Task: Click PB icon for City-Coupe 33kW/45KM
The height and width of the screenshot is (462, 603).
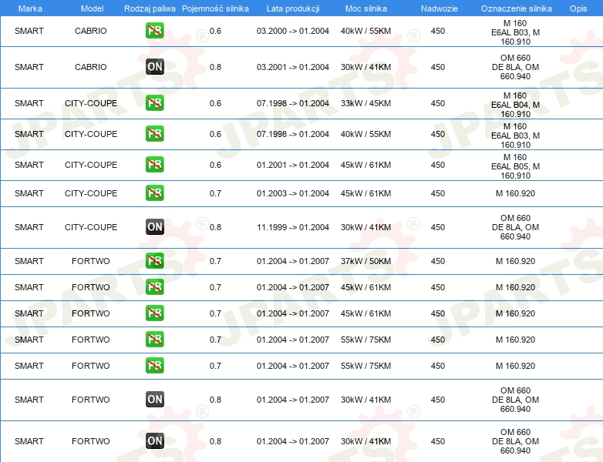Action: click(x=154, y=103)
